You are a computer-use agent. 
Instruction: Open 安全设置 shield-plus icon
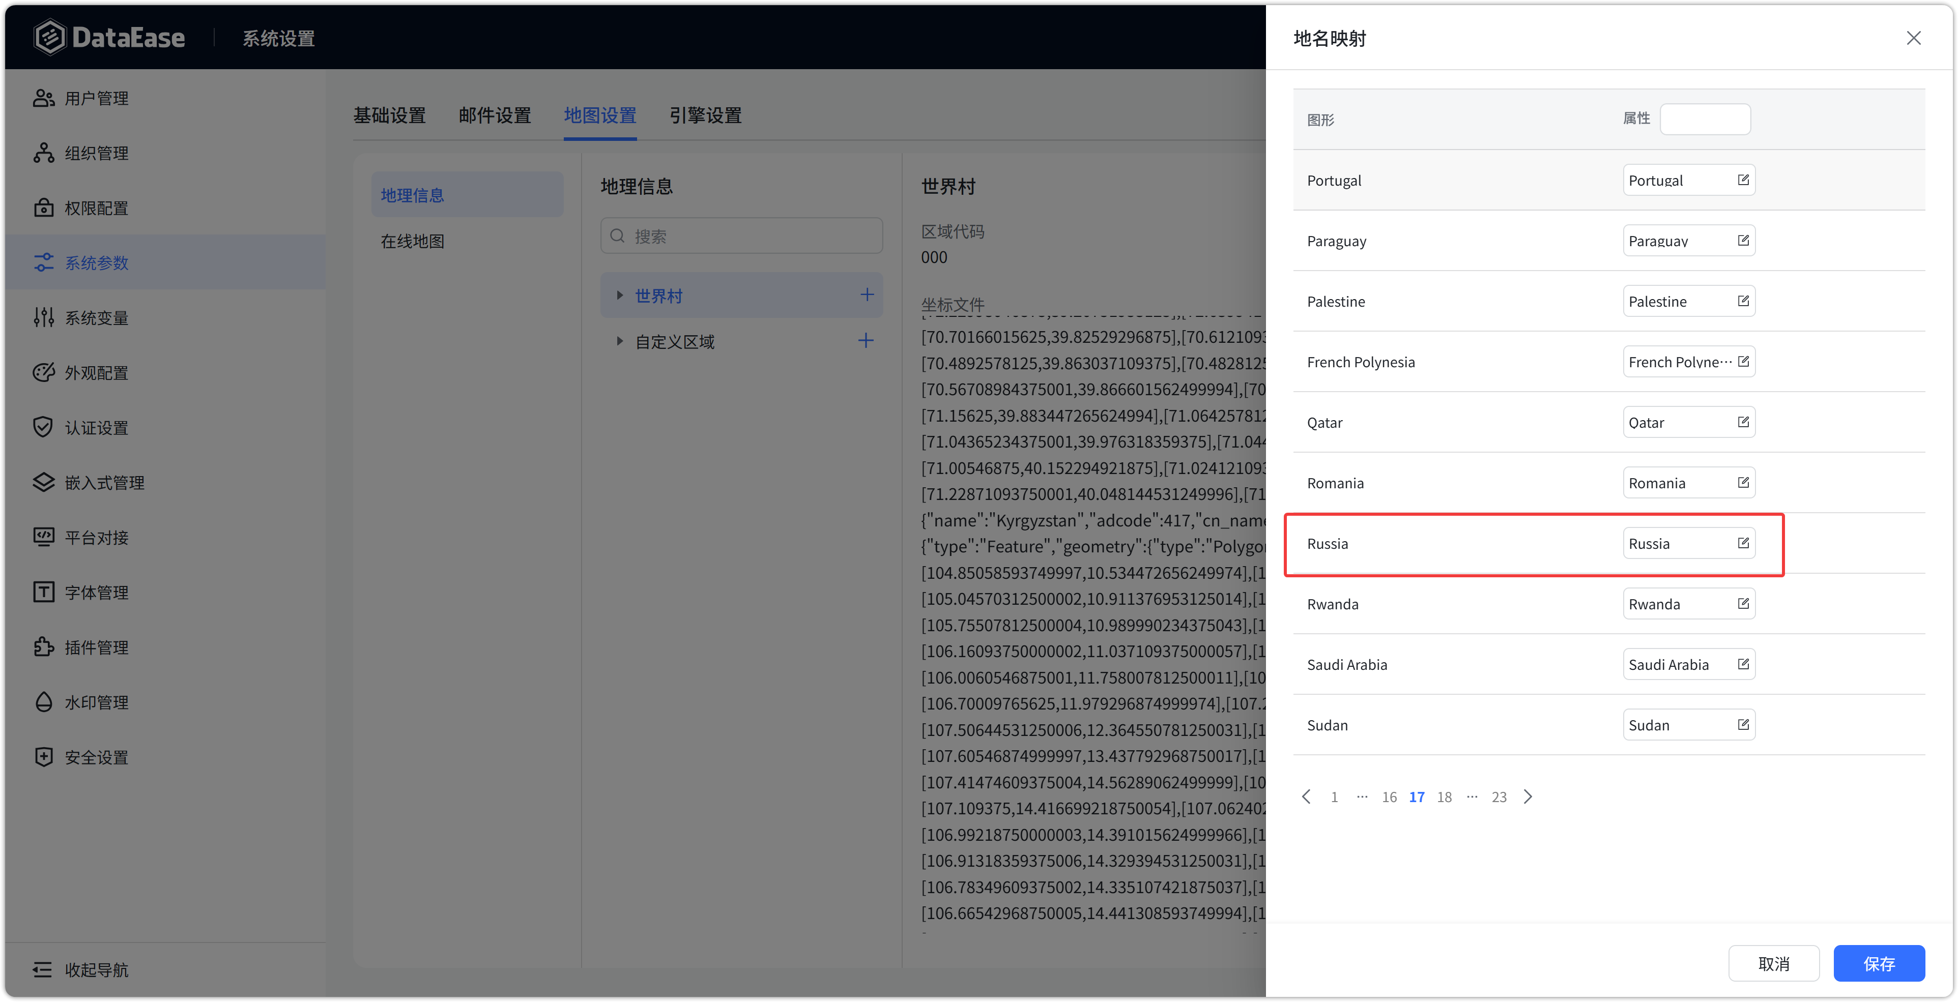click(43, 757)
